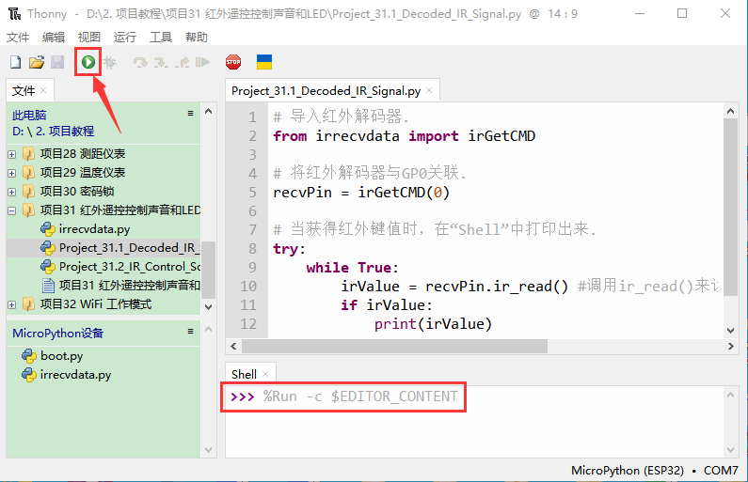The height and width of the screenshot is (482, 748).
Task: Click the Ukraine flag icon
Action: [264, 62]
